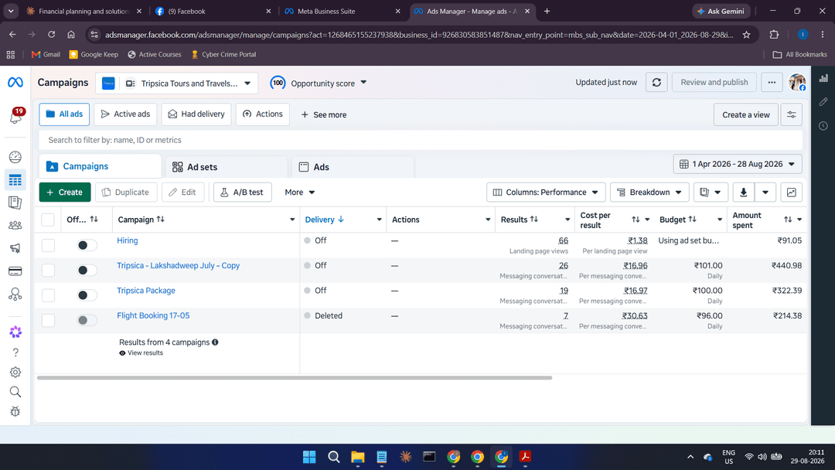Screen dimensions: 835x470
Task: Select the Had delivery filter tab
Action: [x=196, y=114]
